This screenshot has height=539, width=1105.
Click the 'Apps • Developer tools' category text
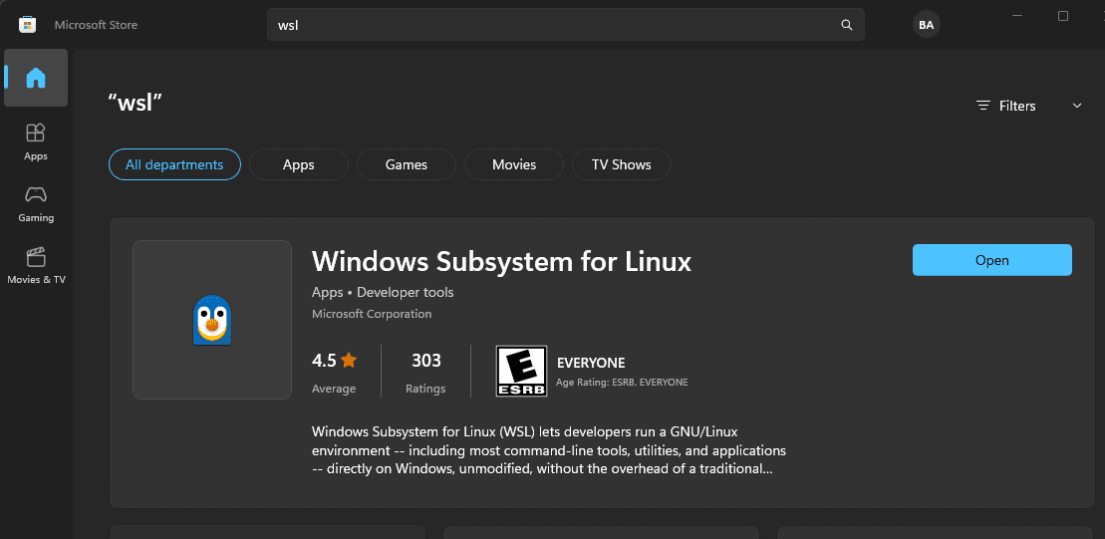[383, 292]
